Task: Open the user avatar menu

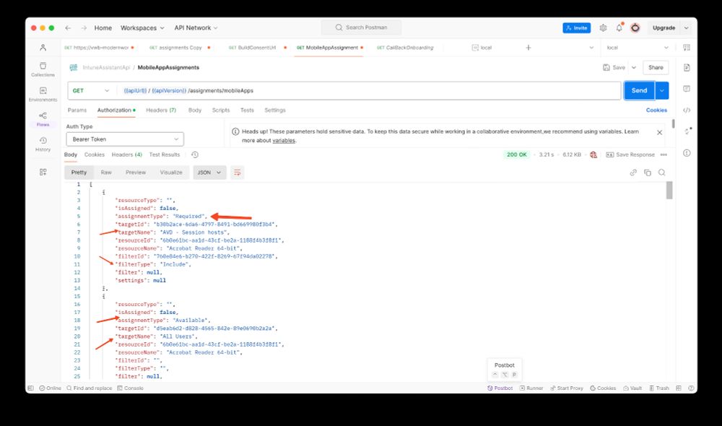Action: pos(635,28)
